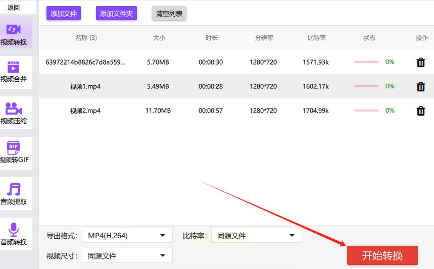Screen dimensions: 434x269
Task: Open the 导出格式 MP4(H.264) dropdown
Action: (127, 236)
